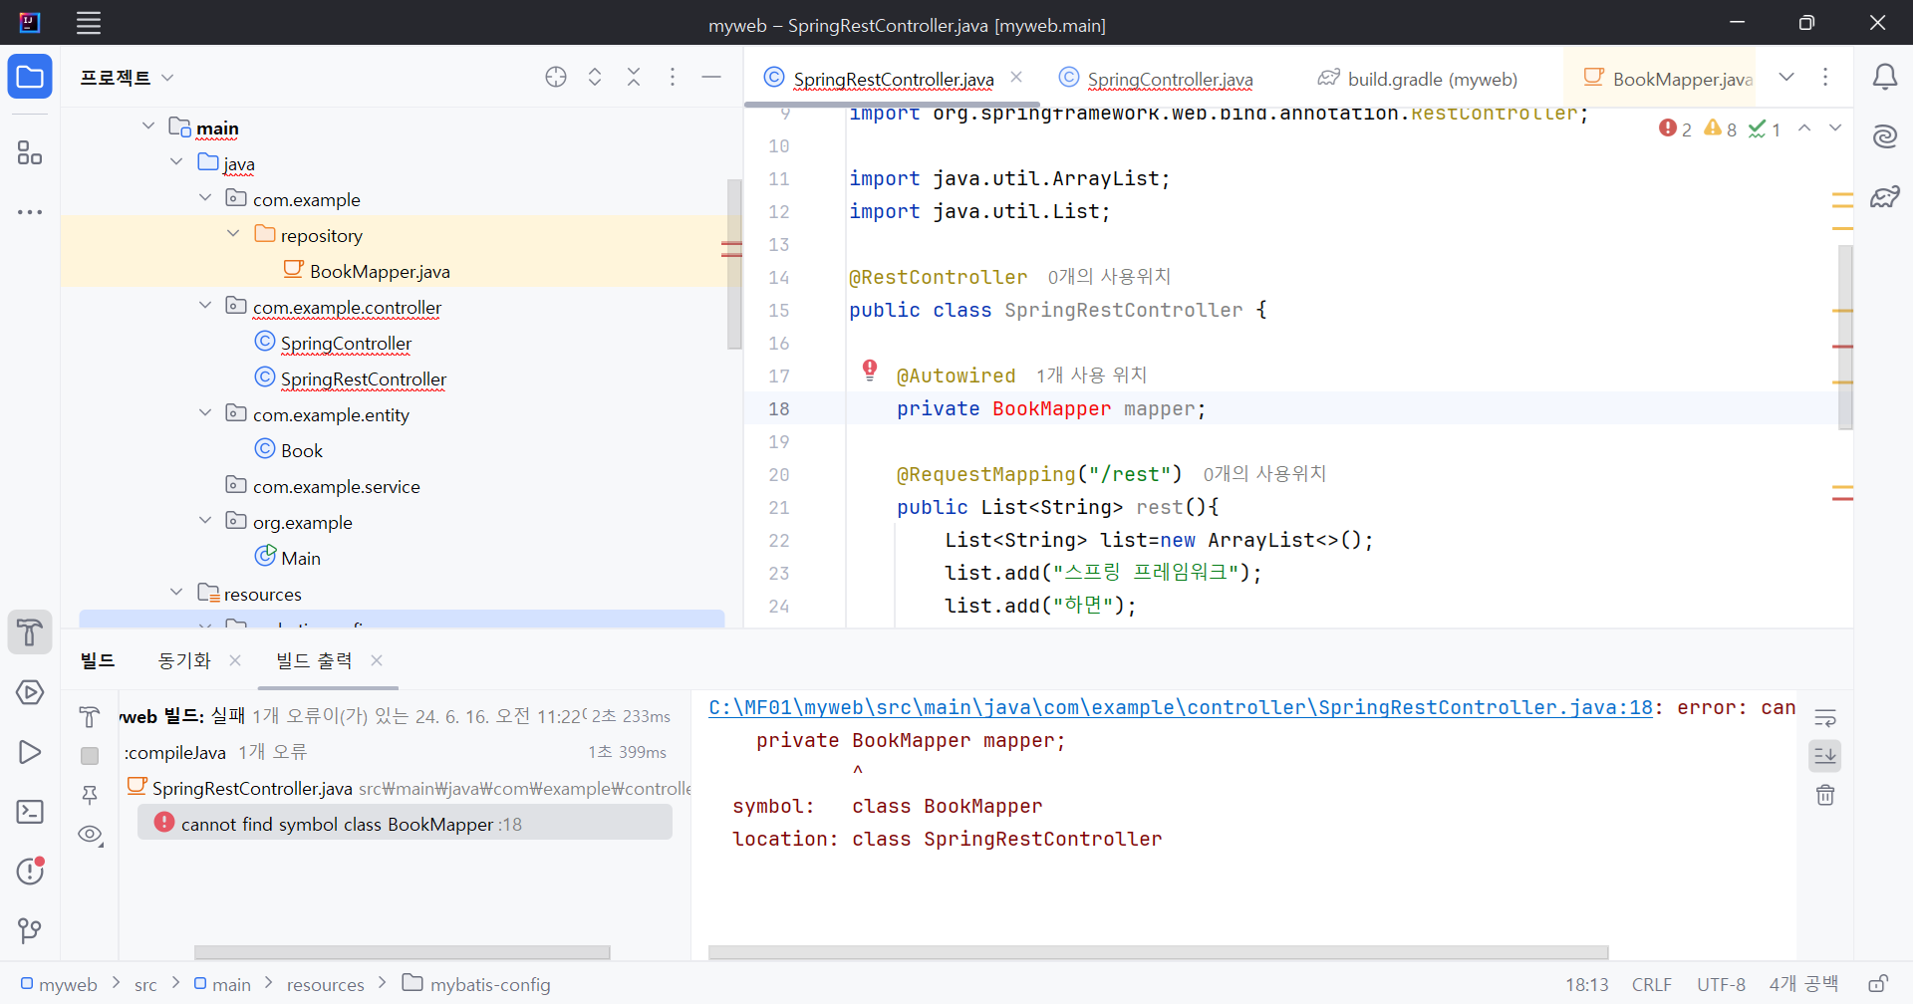Select the 빌드 출력 tab

(314, 660)
